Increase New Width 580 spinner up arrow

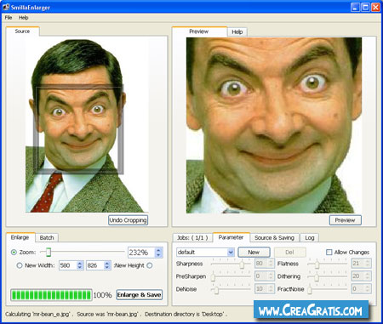[x=80, y=263]
